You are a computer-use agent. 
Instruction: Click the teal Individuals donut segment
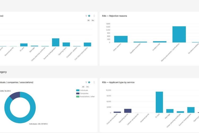tap(33, 107)
